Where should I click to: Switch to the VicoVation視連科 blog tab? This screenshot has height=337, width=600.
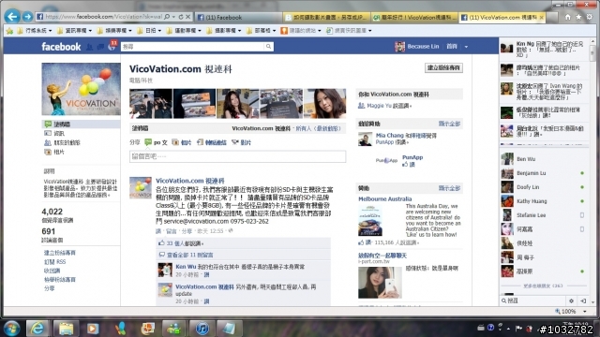click(x=414, y=17)
